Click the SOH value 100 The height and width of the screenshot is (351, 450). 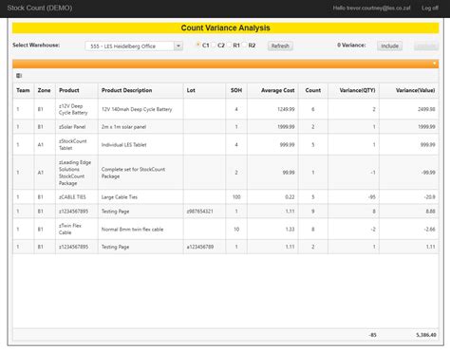click(x=236, y=197)
